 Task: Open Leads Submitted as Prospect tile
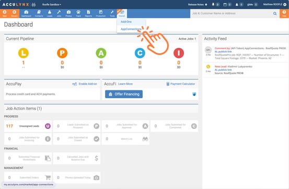77,126
